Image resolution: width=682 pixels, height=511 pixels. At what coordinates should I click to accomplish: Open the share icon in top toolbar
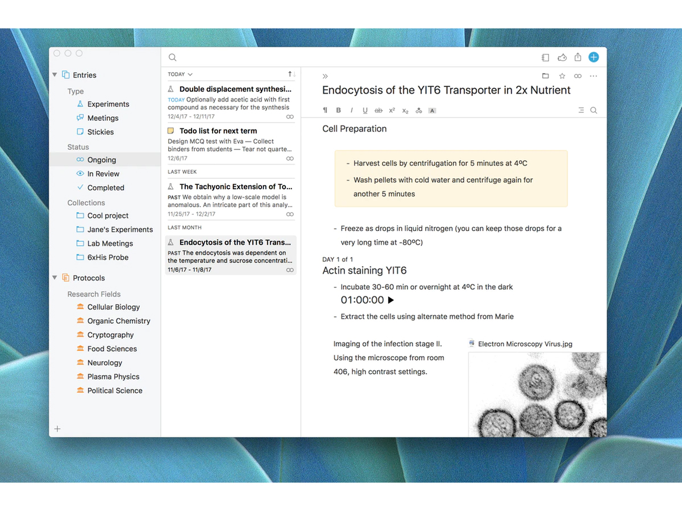coord(577,57)
